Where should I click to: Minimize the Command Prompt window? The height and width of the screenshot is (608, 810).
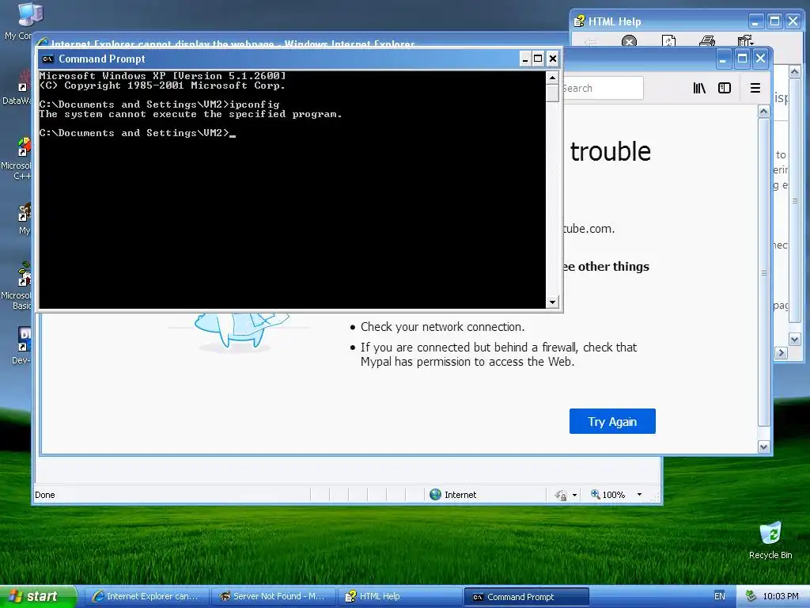pyautogui.click(x=525, y=59)
